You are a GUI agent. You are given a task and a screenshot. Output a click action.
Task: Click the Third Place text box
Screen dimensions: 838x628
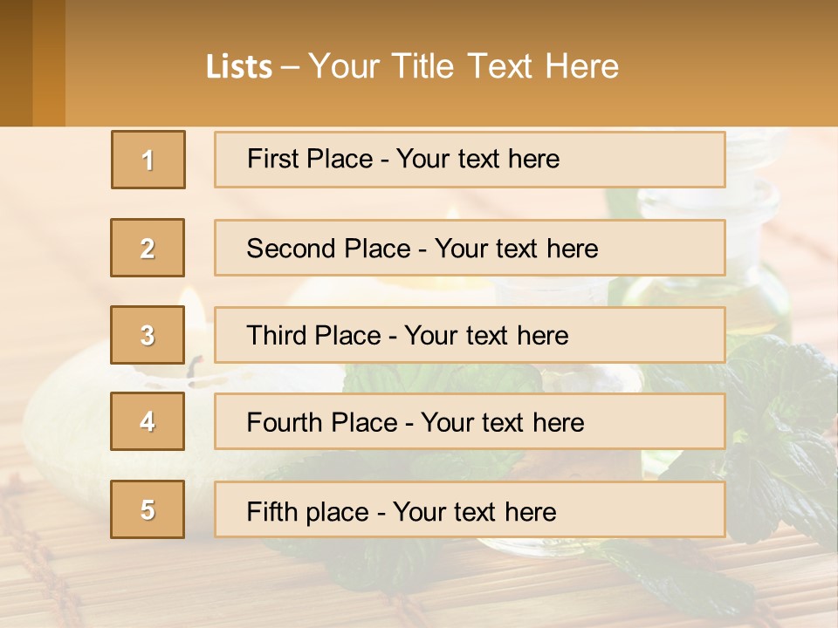[x=470, y=335]
